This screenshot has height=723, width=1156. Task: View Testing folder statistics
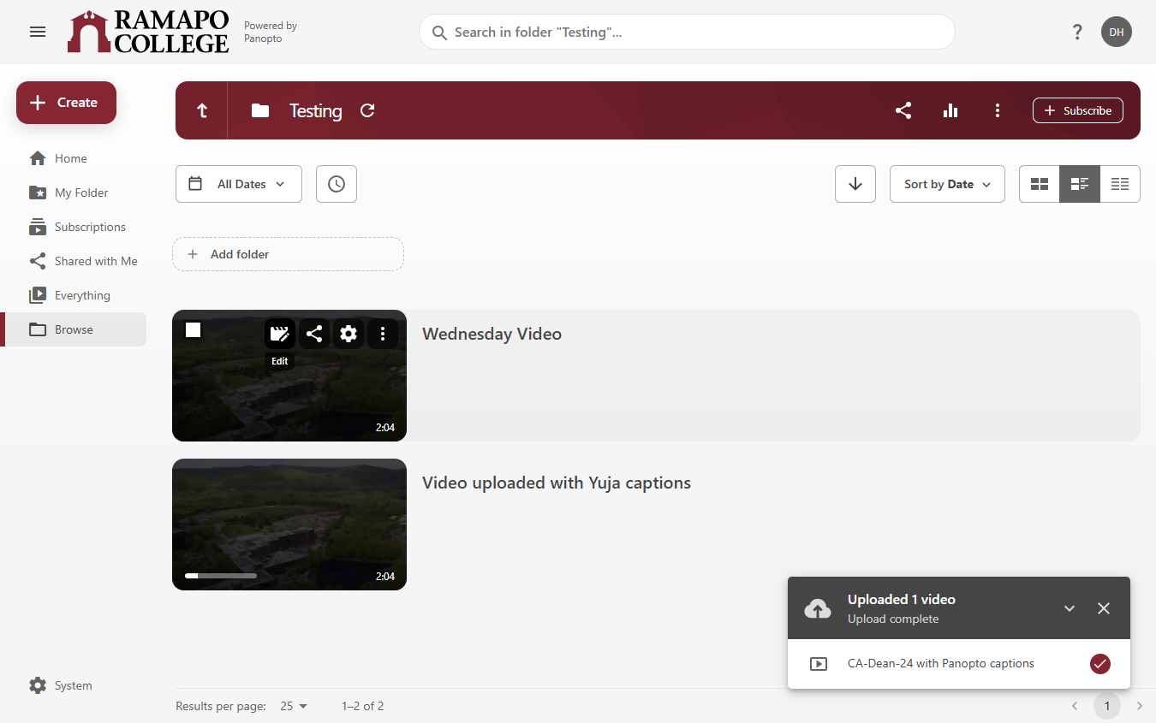950,110
